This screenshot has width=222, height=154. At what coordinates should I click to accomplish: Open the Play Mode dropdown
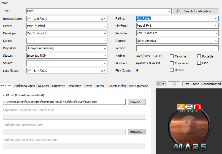pos(105,48)
